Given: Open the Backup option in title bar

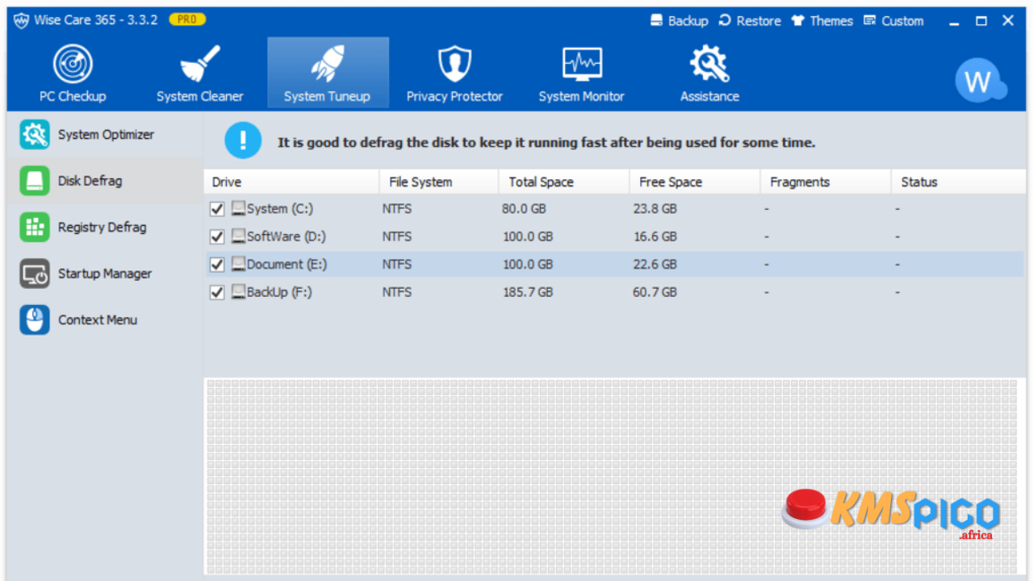Looking at the screenshot, I should (x=680, y=21).
